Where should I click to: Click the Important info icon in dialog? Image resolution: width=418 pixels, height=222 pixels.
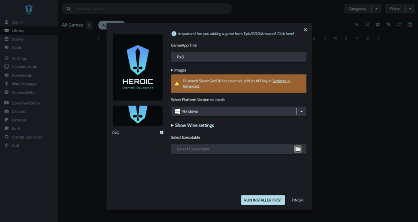[x=174, y=34]
